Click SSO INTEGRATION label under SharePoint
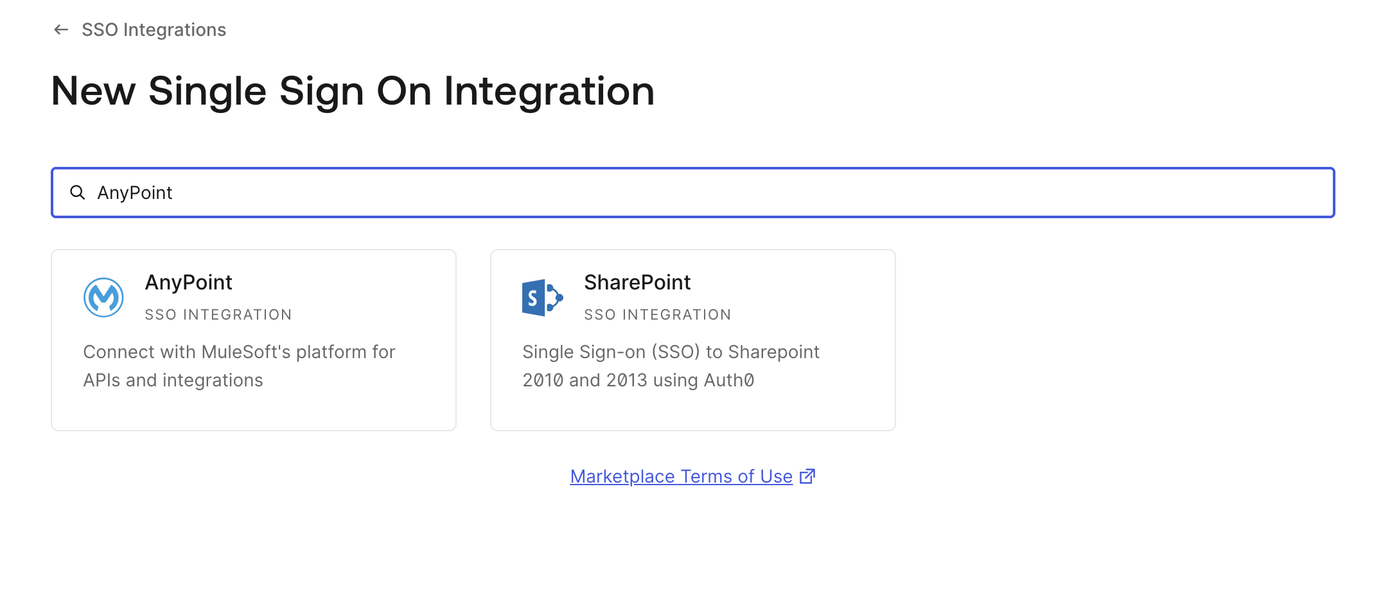 tap(658, 314)
